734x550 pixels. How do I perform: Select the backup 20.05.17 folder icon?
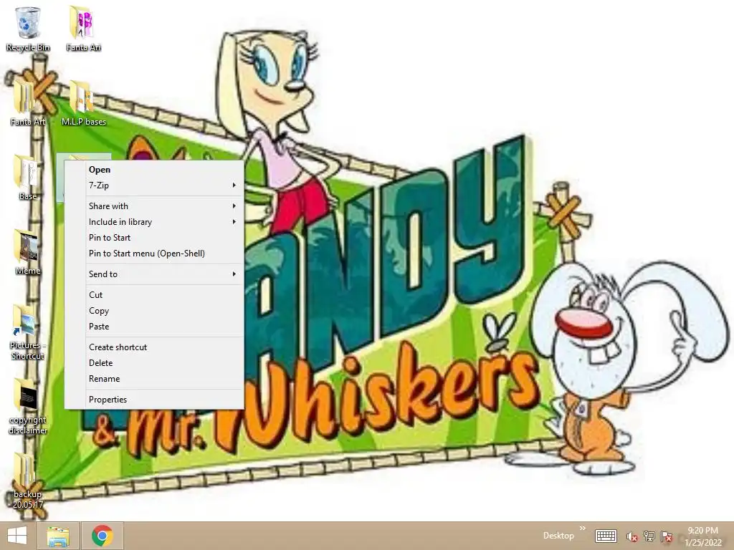(x=28, y=482)
